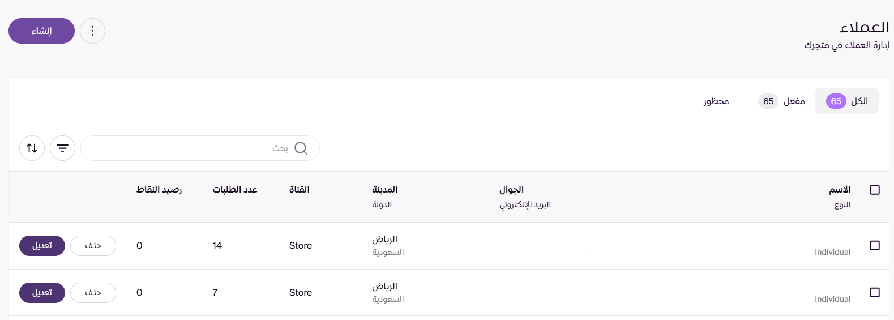
Task: Tick the select-all checkbox in table header
Action: 875,190
